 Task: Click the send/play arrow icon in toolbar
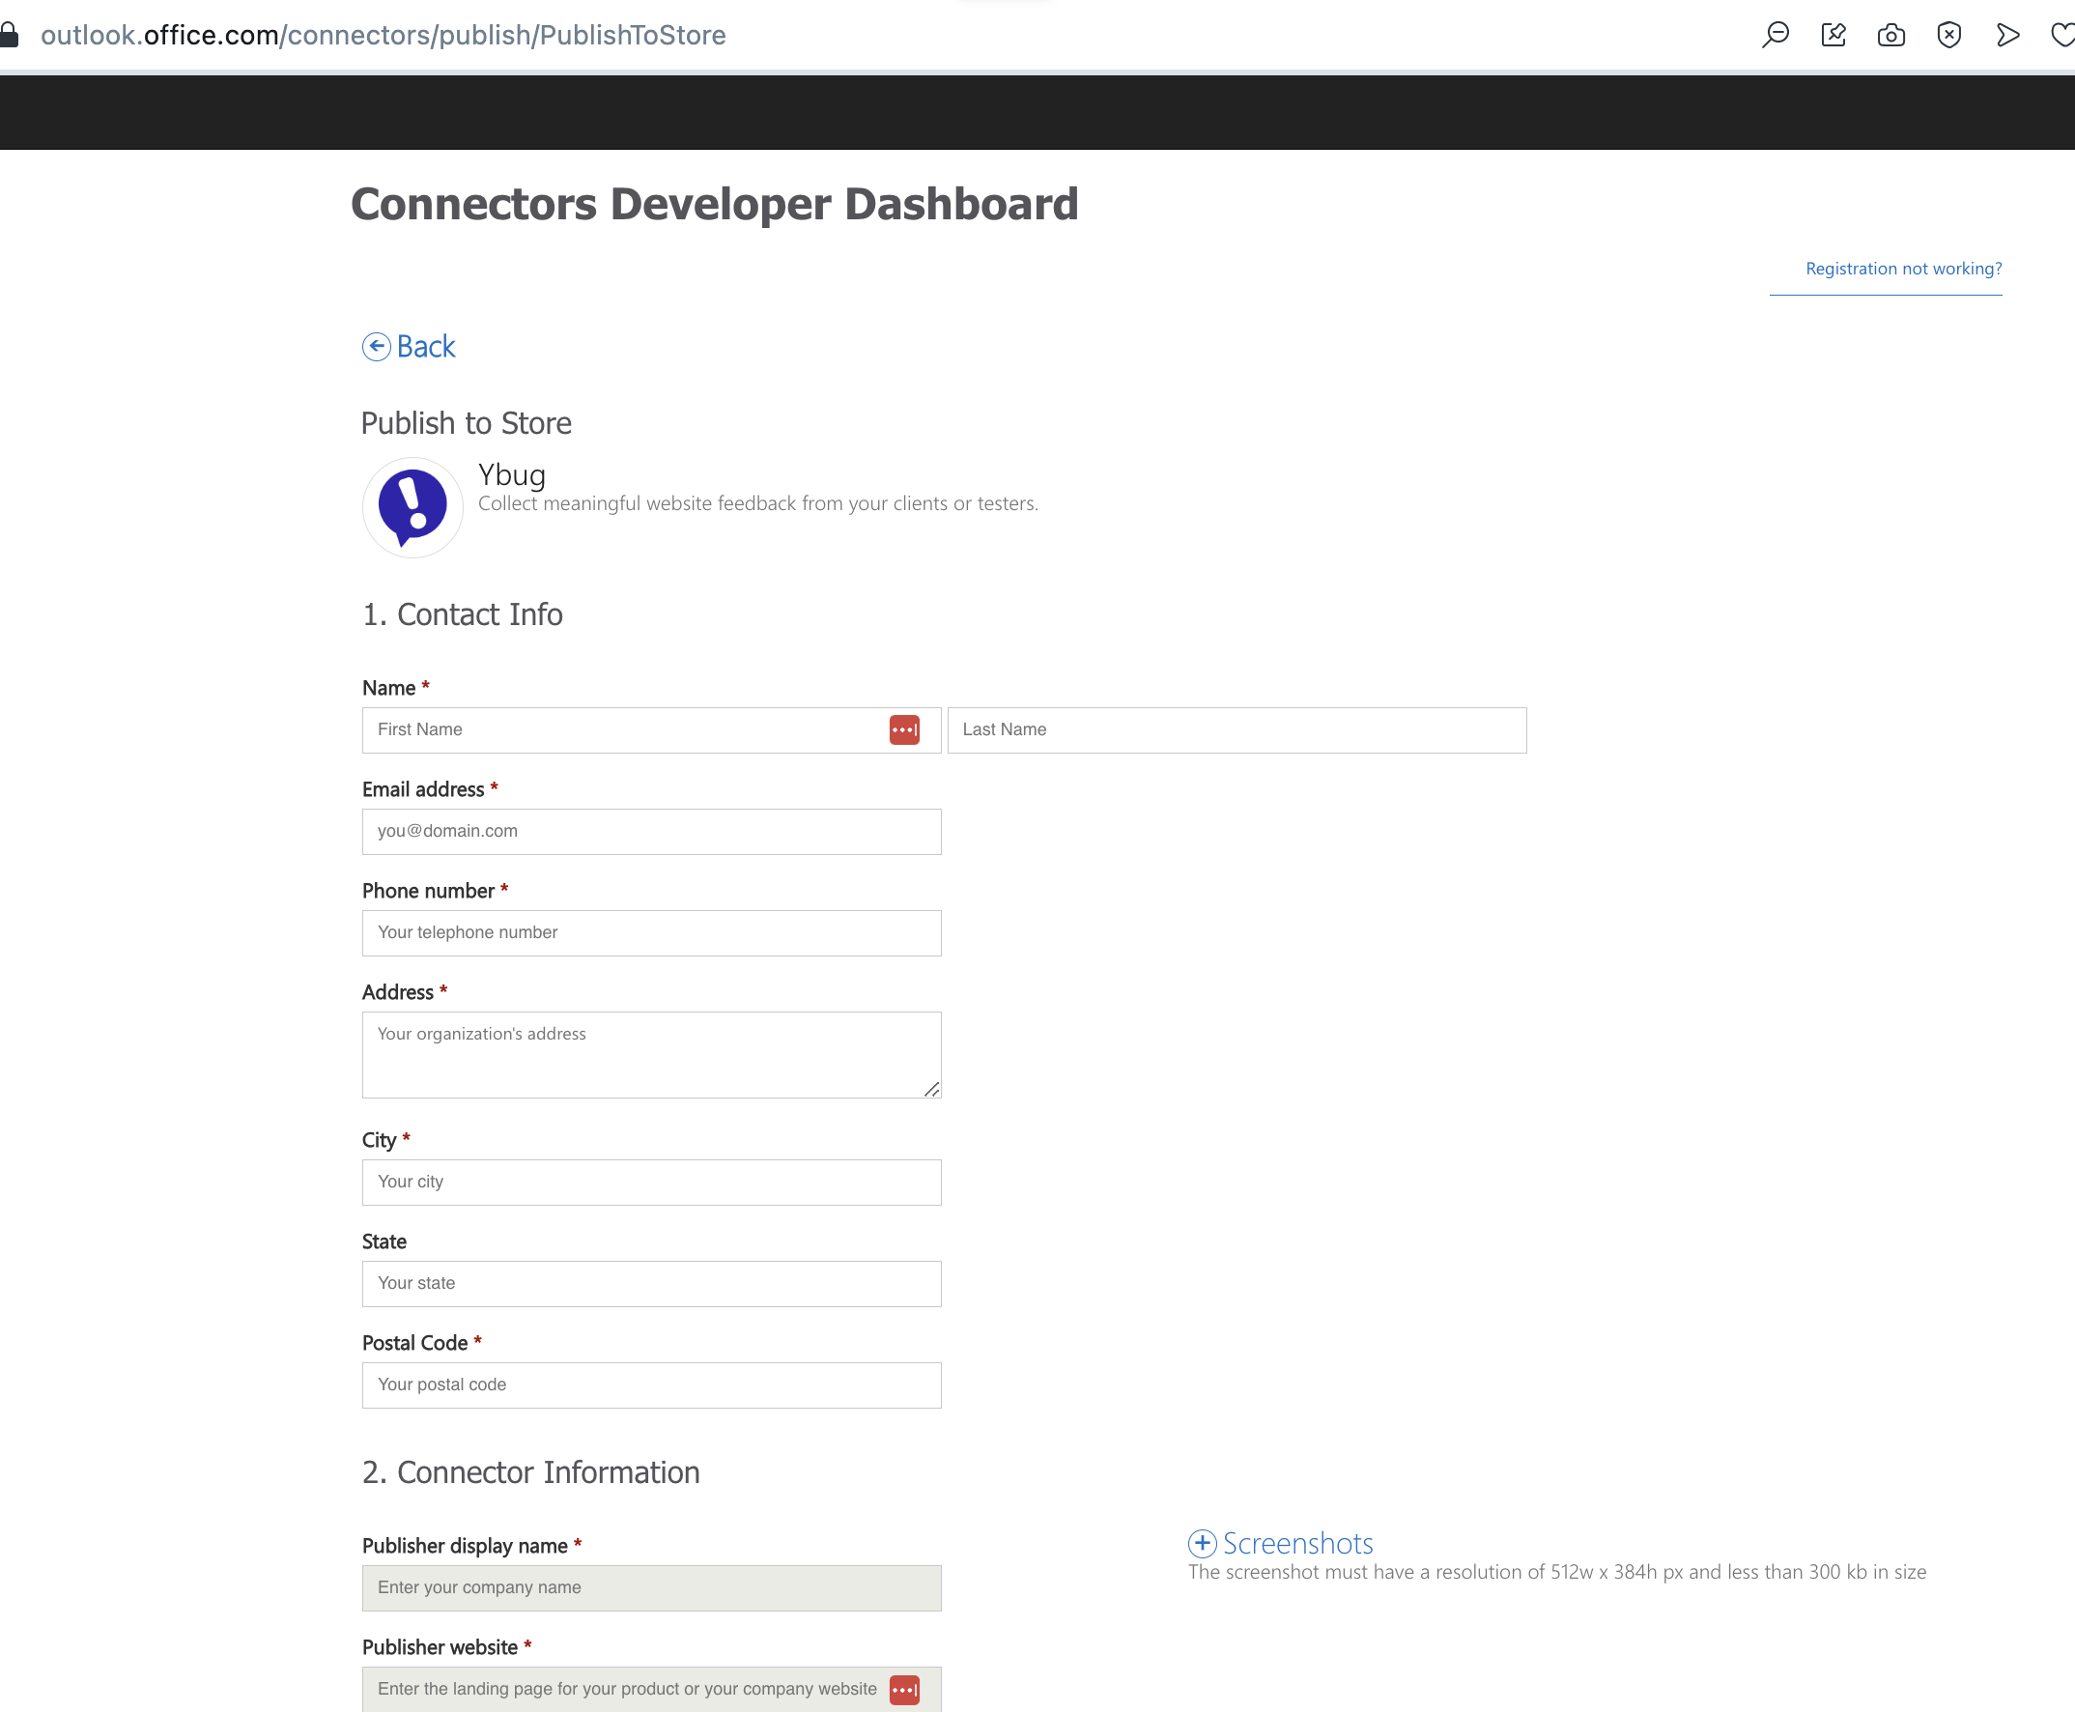pyautogui.click(x=2007, y=36)
